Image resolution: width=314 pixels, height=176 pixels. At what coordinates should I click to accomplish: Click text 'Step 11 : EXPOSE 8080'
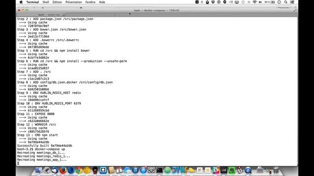click(x=36, y=114)
